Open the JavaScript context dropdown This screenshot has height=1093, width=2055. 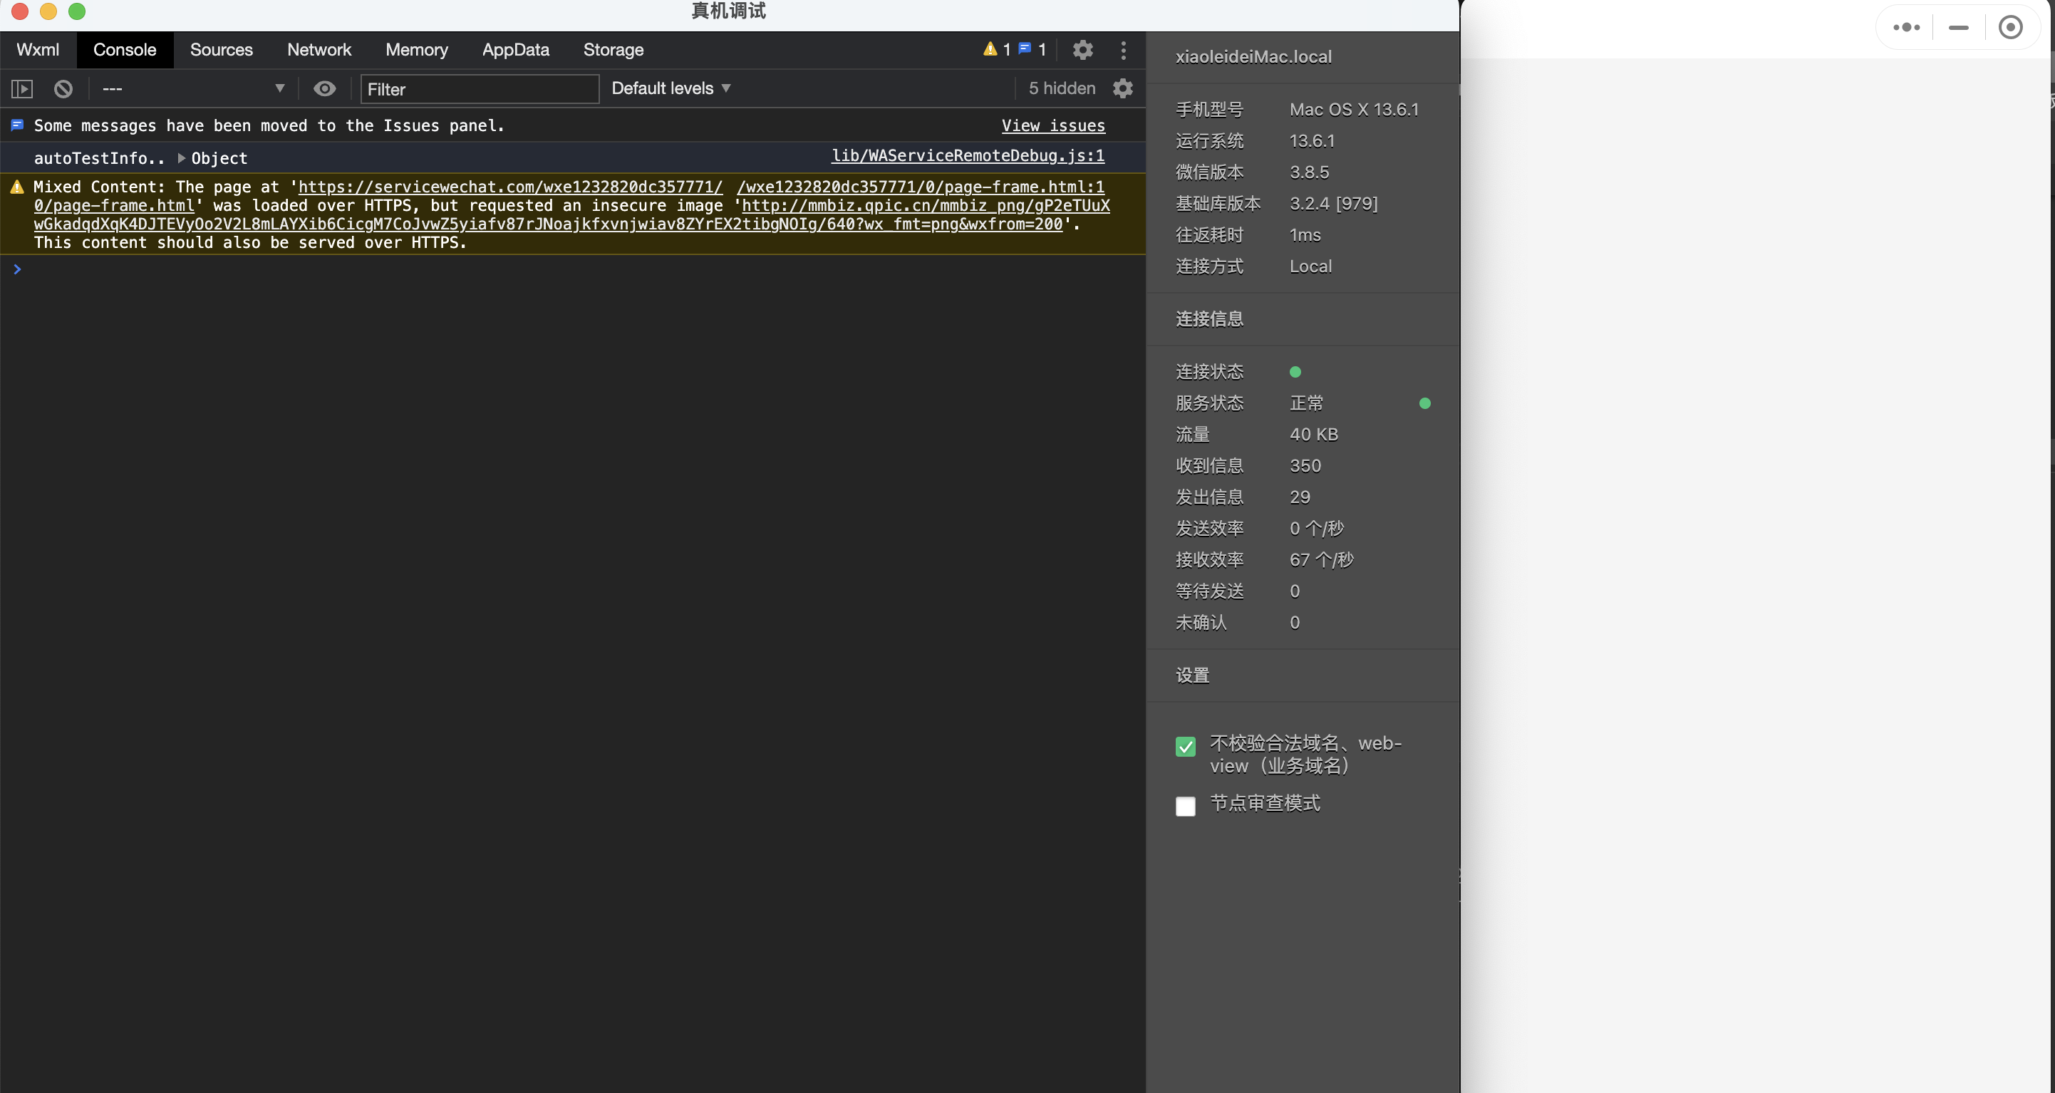(x=193, y=88)
